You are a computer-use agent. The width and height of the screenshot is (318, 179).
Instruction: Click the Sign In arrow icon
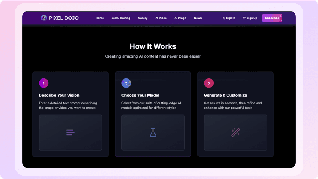(223, 18)
